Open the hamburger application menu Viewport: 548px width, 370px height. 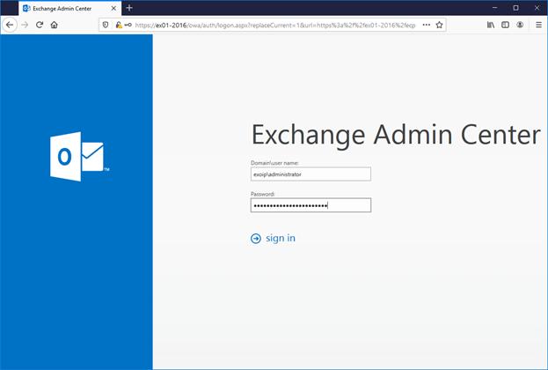coord(538,25)
